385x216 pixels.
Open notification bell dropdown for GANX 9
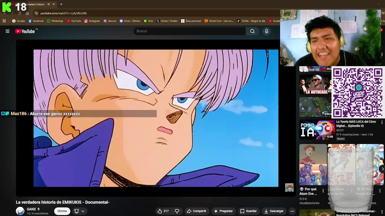[x=79, y=211]
